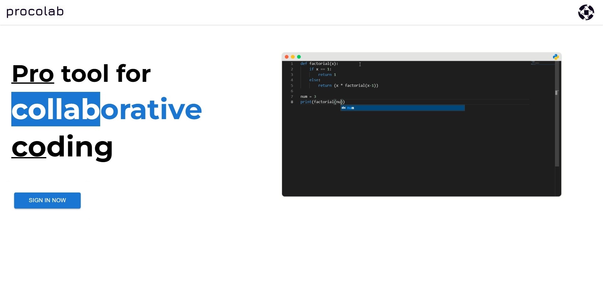Click the green traffic light button
The width and height of the screenshot is (603, 290).
click(x=299, y=57)
